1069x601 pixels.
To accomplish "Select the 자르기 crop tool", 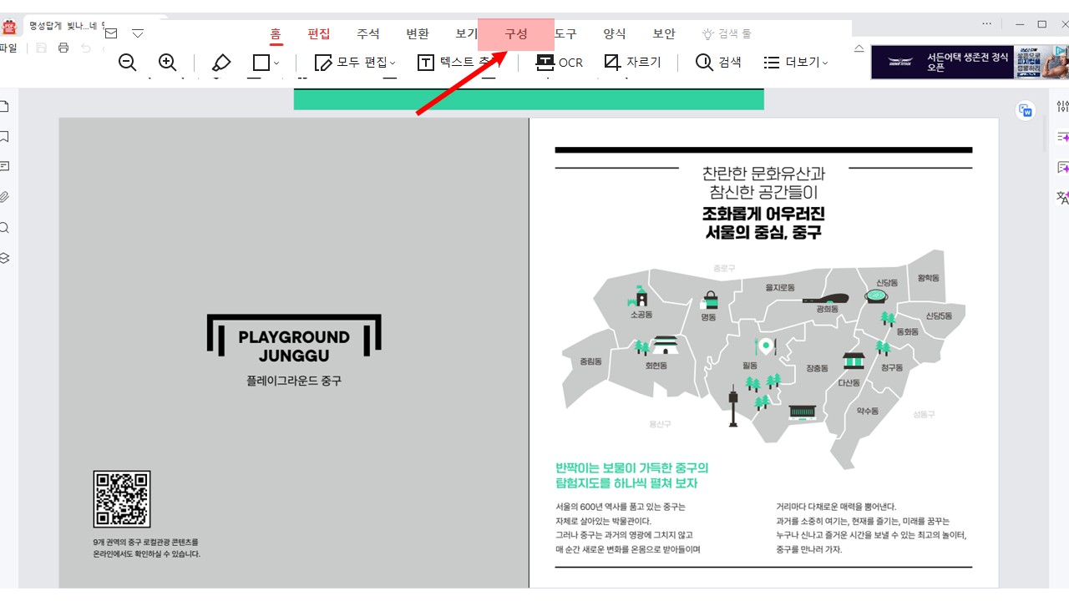I will (x=632, y=62).
